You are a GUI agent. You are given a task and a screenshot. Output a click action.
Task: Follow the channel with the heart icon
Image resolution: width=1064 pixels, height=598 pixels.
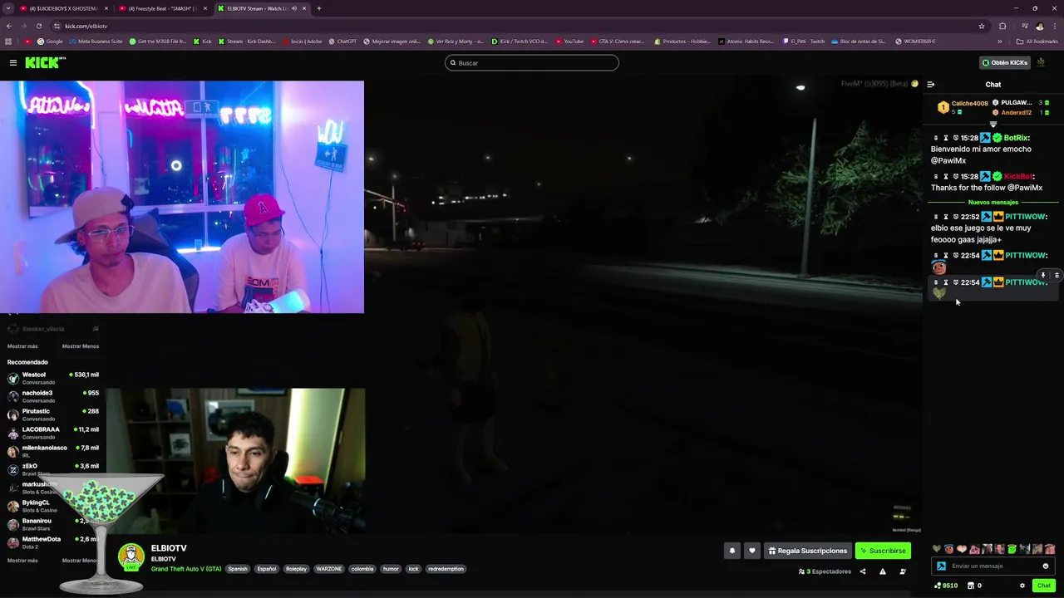click(x=752, y=551)
